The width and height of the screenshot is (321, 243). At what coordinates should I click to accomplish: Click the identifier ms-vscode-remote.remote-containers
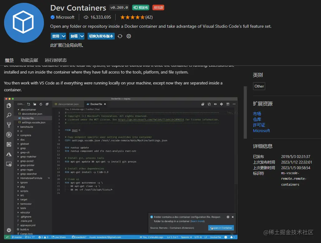point(294,179)
